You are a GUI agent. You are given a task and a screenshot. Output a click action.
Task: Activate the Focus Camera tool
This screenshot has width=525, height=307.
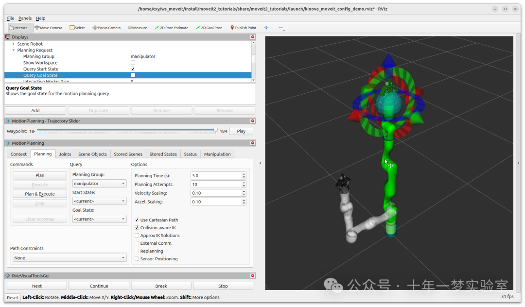click(106, 28)
